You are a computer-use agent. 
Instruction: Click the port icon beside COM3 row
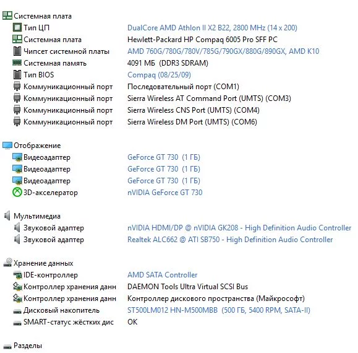[x=17, y=98]
